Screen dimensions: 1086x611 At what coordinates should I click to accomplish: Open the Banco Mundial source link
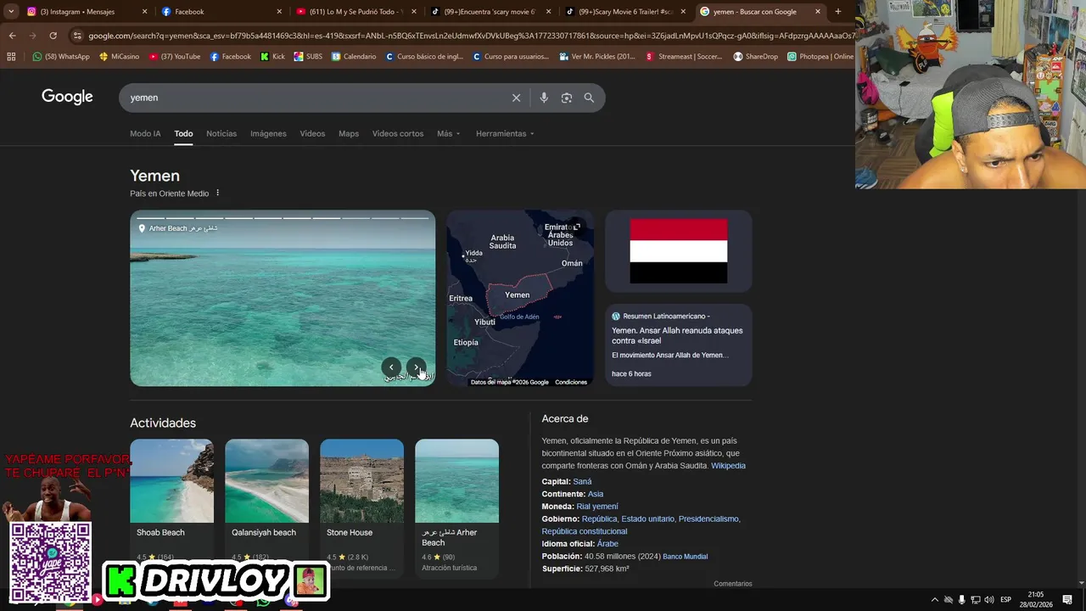click(x=685, y=557)
